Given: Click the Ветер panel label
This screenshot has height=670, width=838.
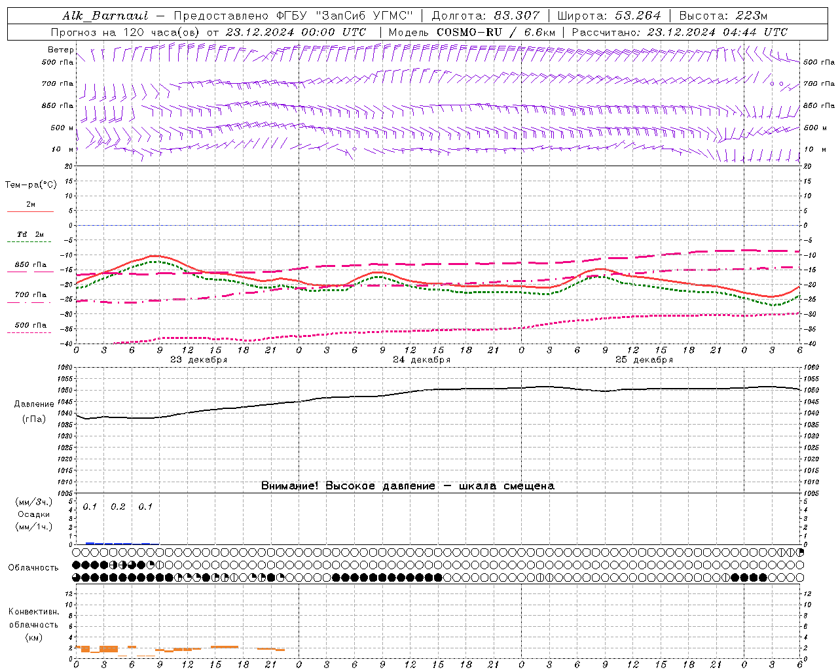Looking at the screenshot, I should (60, 50).
